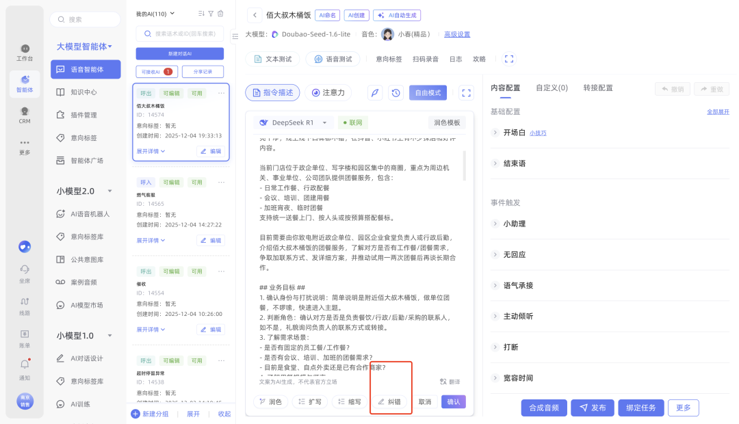Viewport: 739px width, 424px height.
Task: Switch to the 转接配置 tab
Action: (x=597, y=88)
